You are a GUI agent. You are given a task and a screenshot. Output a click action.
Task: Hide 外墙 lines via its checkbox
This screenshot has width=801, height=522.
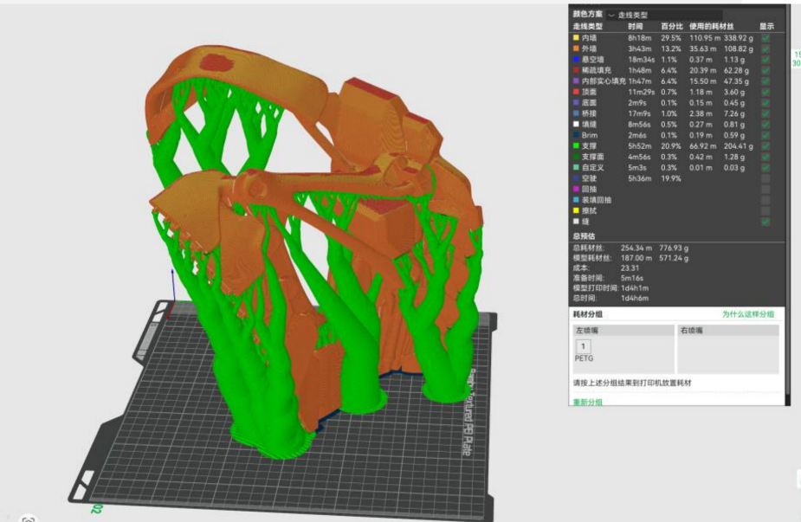pyautogui.click(x=765, y=48)
